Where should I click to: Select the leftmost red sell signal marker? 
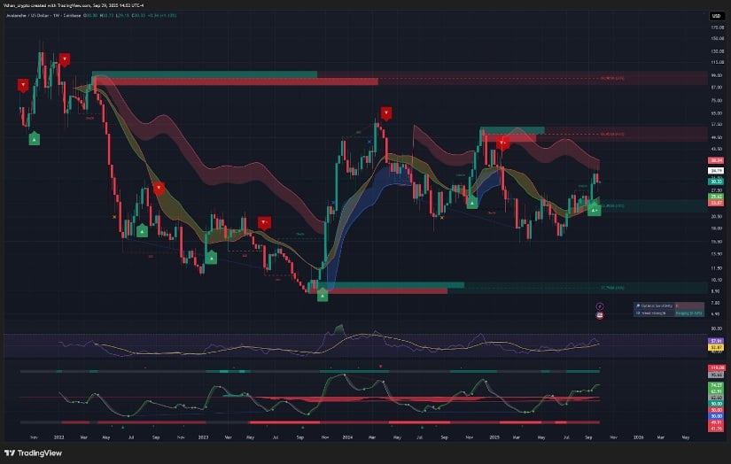[x=22, y=85]
